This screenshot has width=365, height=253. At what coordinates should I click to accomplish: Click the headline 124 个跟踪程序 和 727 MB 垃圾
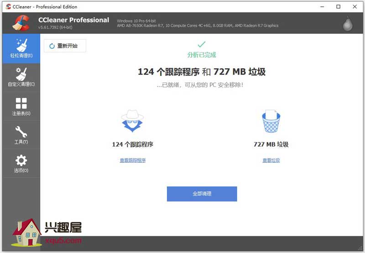[202, 72]
